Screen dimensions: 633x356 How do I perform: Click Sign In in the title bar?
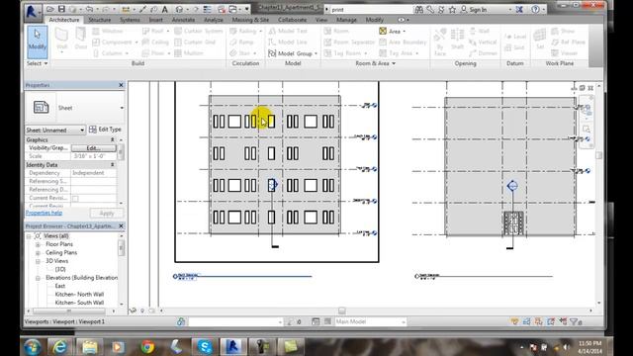[478, 9]
